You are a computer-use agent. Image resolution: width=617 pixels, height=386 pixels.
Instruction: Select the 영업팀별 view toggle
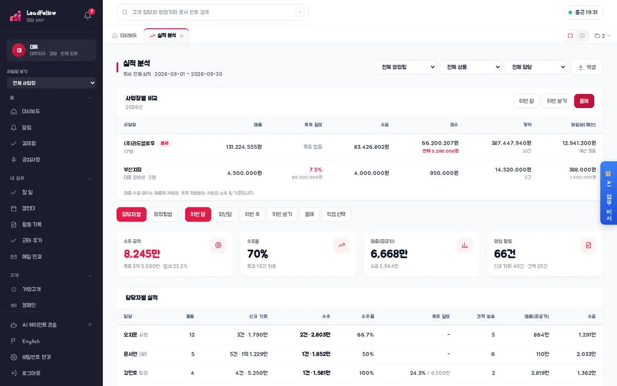(163, 215)
